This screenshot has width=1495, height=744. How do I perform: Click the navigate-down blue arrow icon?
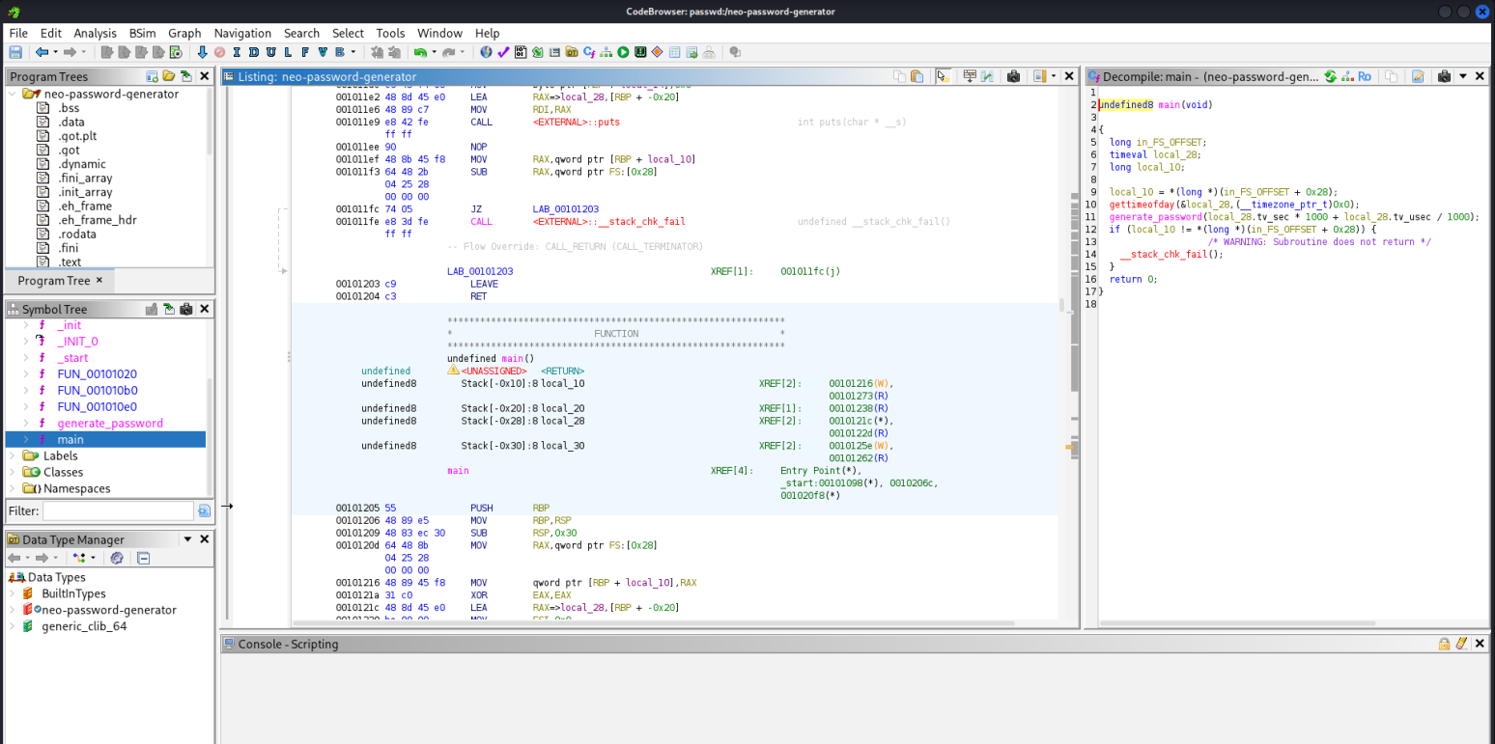click(x=202, y=52)
